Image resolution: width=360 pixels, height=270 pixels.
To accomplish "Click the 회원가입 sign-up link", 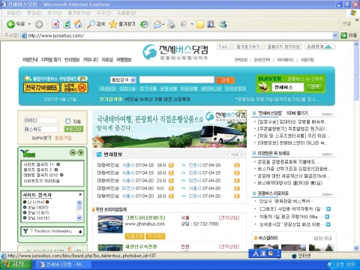I will tap(63, 138).
